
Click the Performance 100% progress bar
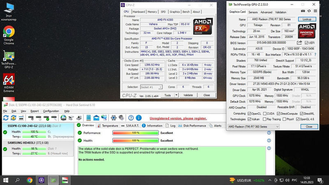(136, 133)
